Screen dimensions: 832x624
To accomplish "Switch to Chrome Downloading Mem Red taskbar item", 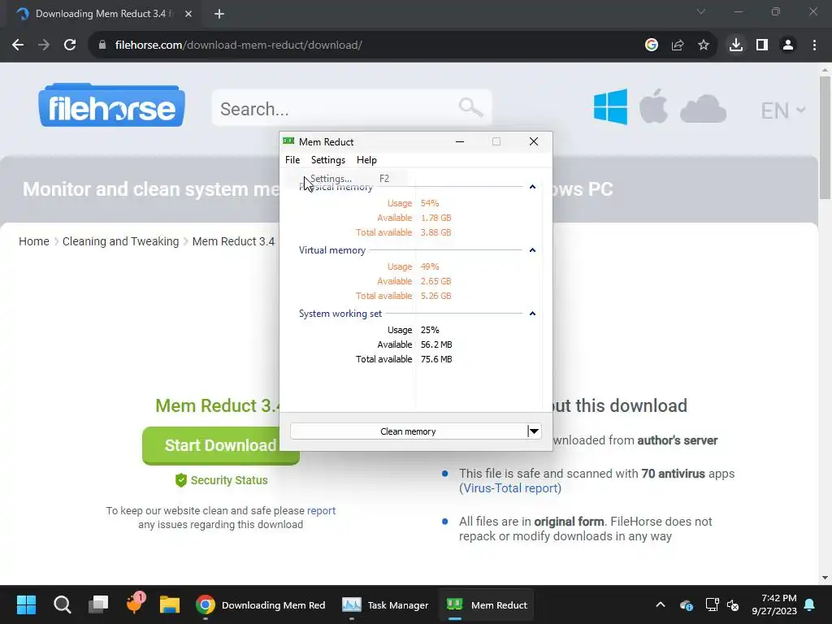I will (260, 604).
